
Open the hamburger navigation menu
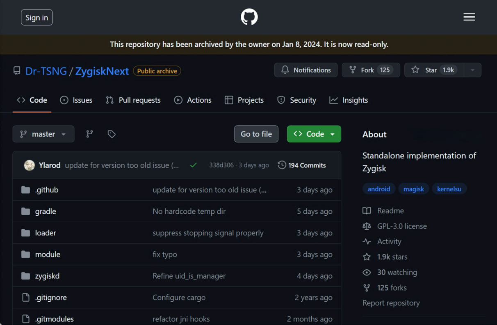coord(469,17)
